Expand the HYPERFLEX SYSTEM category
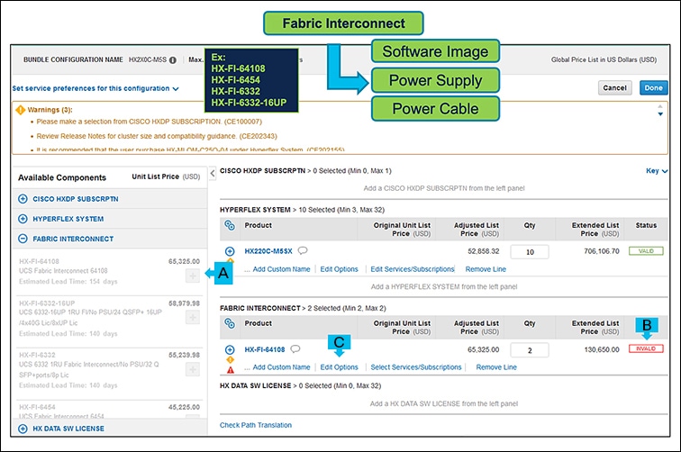This screenshot has width=681, height=452. (x=23, y=219)
